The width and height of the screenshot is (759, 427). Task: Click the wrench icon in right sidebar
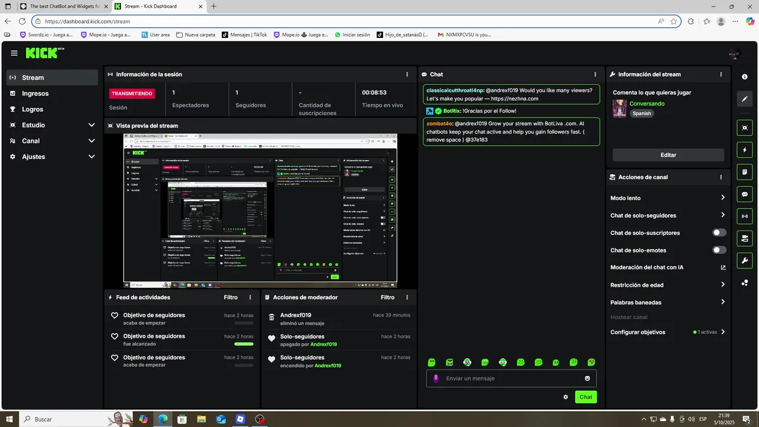(x=745, y=260)
